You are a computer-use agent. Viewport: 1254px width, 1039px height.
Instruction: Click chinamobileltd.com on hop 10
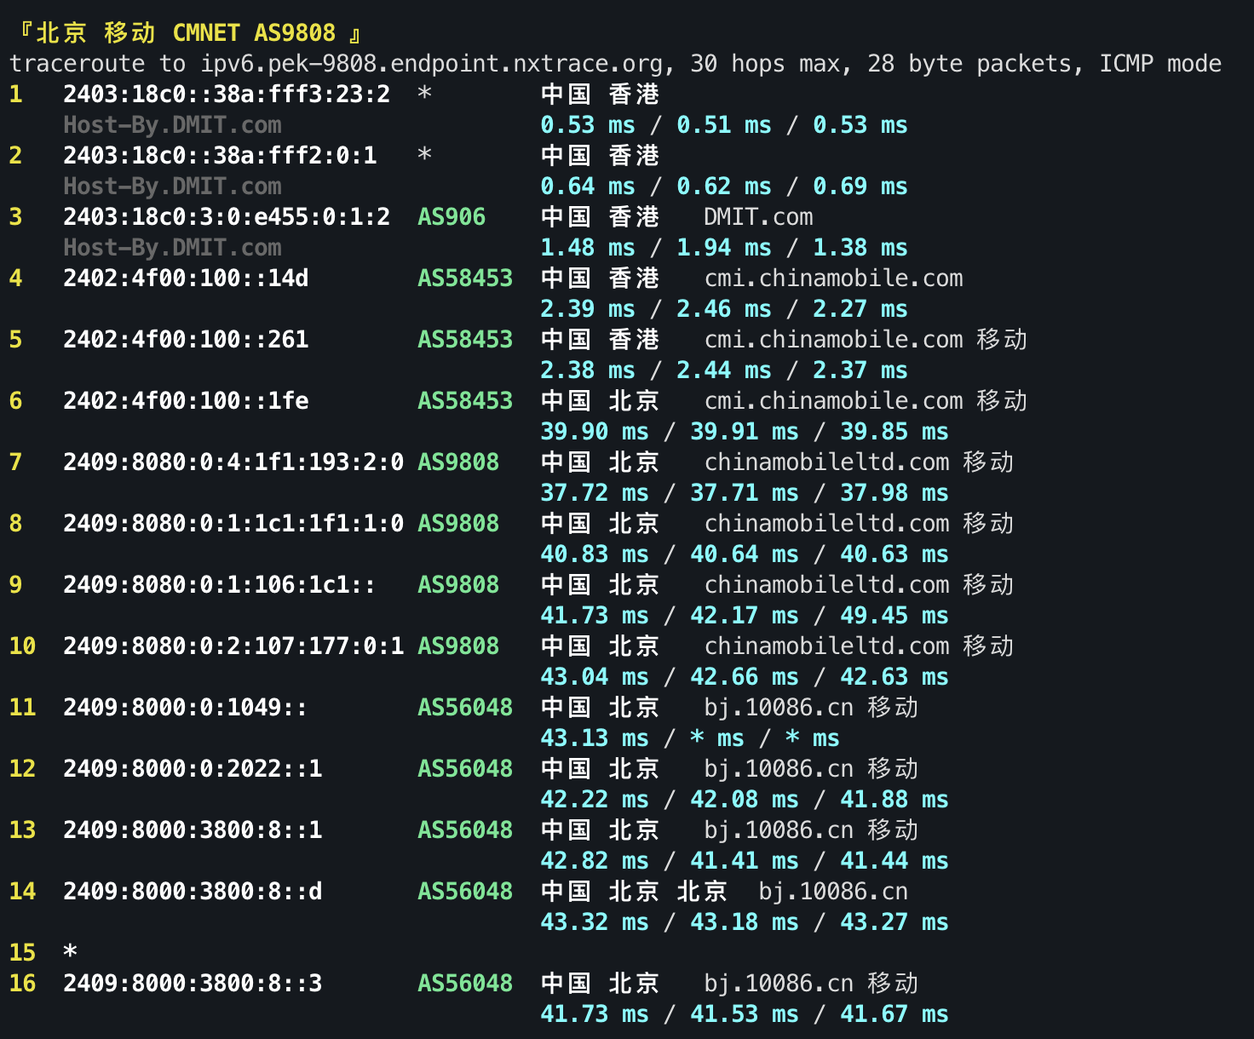pyautogui.click(x=826, y=646)
